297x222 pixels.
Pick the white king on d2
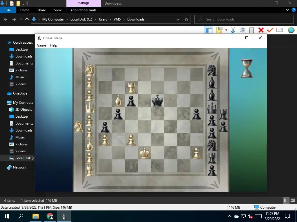(x=144, y=153)
